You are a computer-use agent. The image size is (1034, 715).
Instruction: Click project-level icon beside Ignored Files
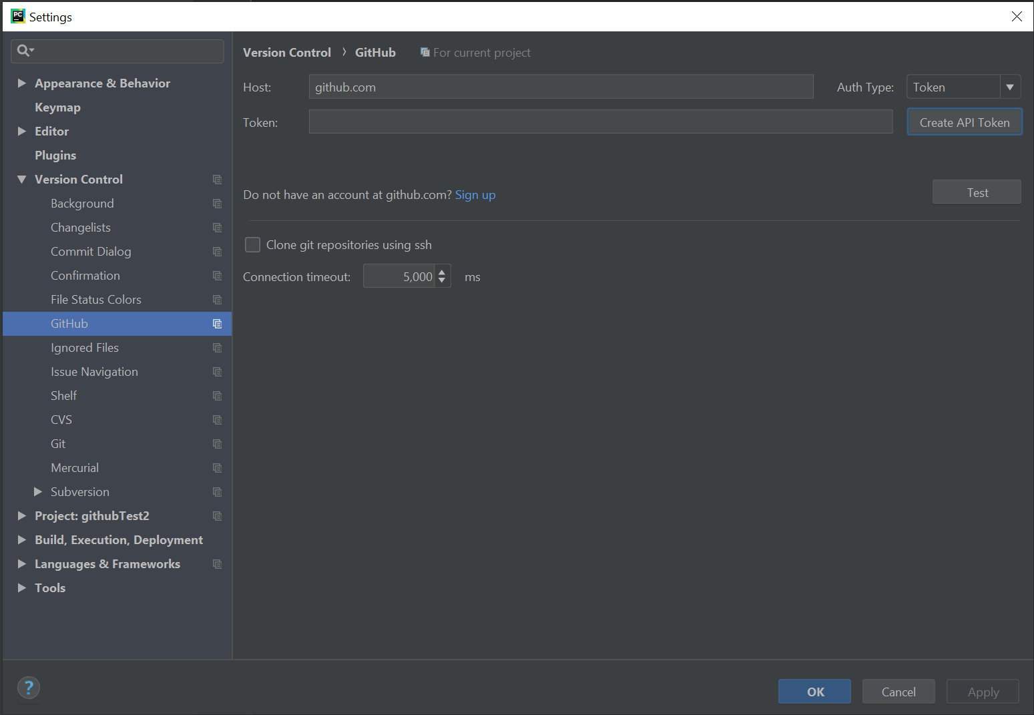pyautogui.click(x=217, y=348)
